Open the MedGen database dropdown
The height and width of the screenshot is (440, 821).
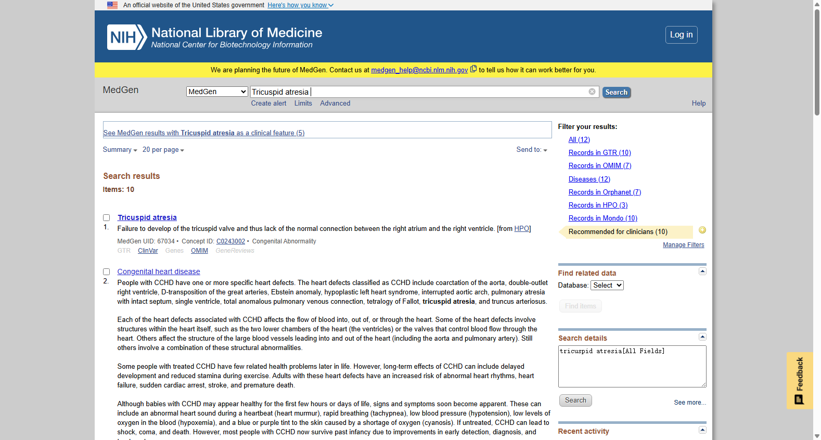(217, 92)
